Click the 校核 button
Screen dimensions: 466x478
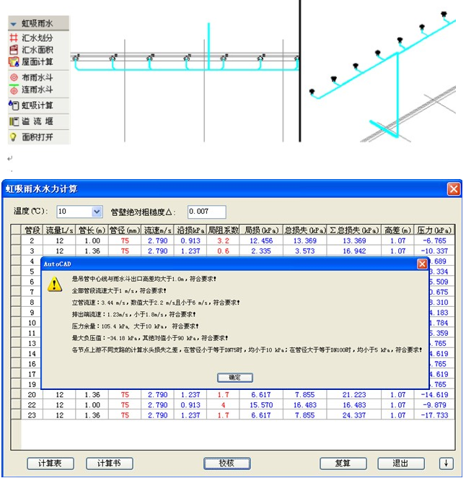(x=227, y=464)
